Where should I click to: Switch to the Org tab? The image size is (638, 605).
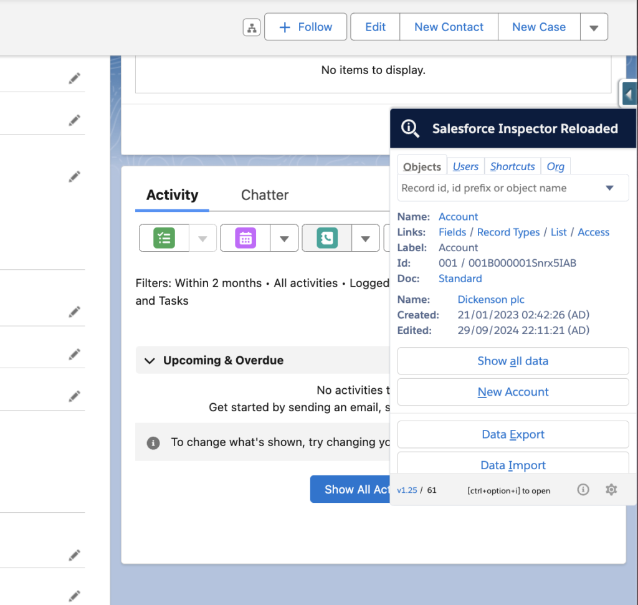click(555, 166)
